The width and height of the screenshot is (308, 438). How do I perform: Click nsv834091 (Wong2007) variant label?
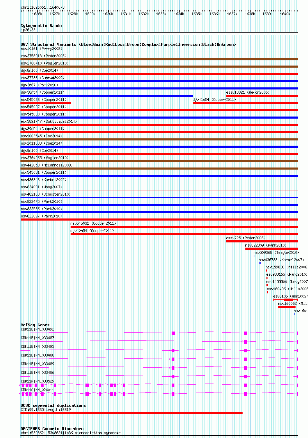[x=41, y=187]
